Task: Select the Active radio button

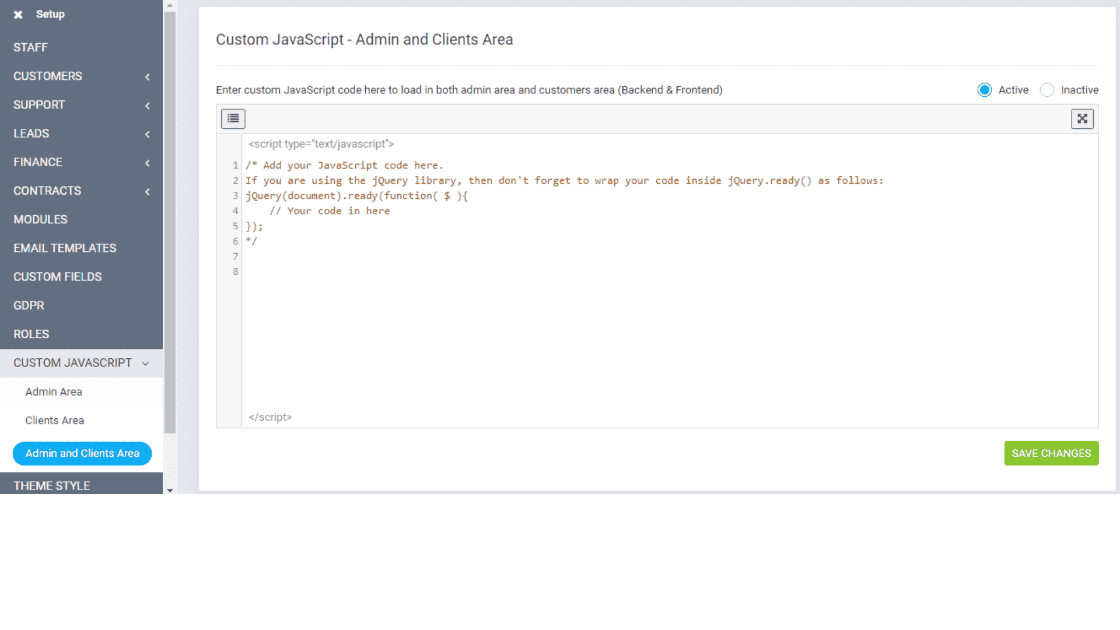Action: click(984, 90)
